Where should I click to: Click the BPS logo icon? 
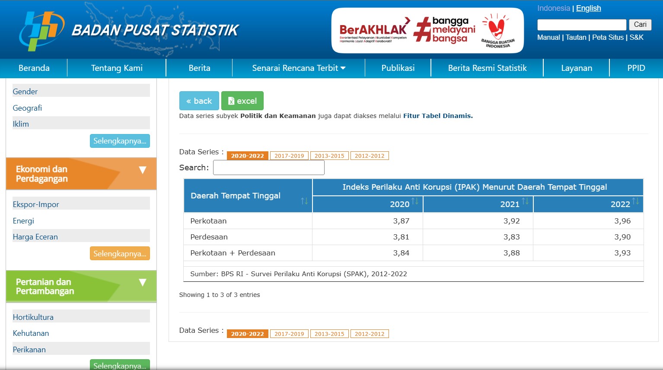pyautogui.click(x=41, y=30)
